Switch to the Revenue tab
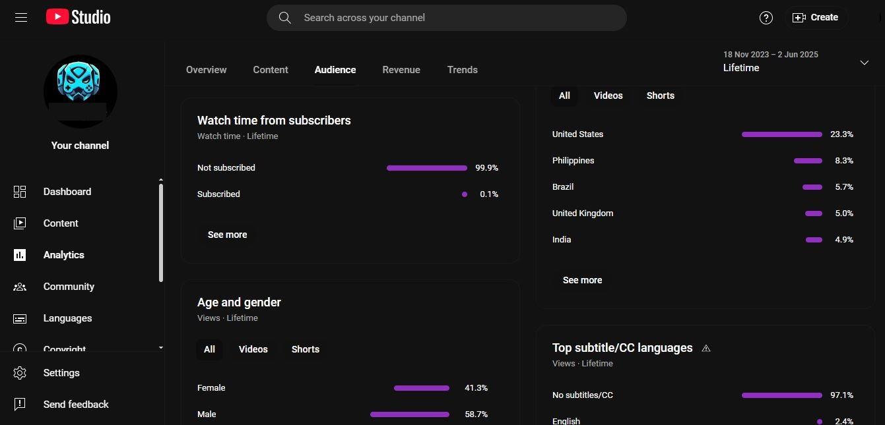The image size is (885, 425). (401, 70)
